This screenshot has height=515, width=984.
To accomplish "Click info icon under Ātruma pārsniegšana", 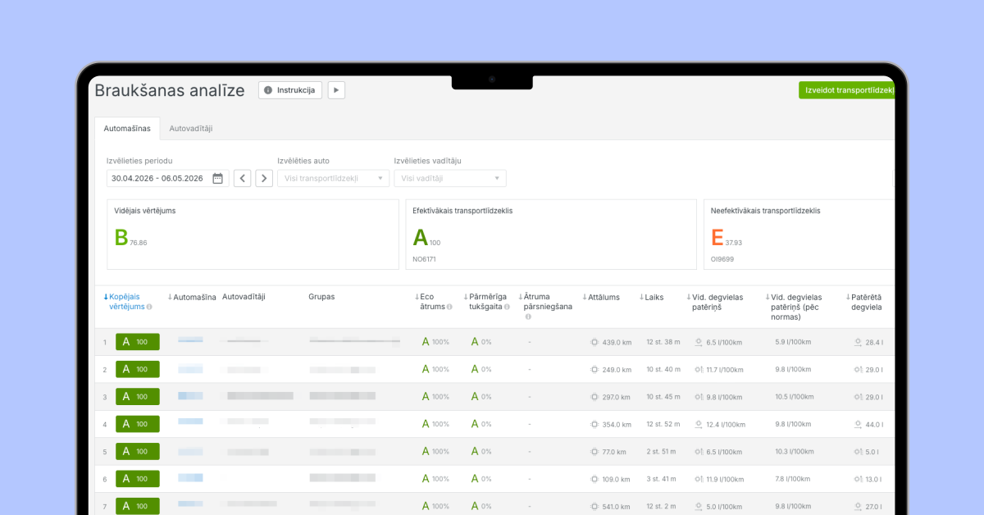I will pyautogui.click(x=528, y=317).
